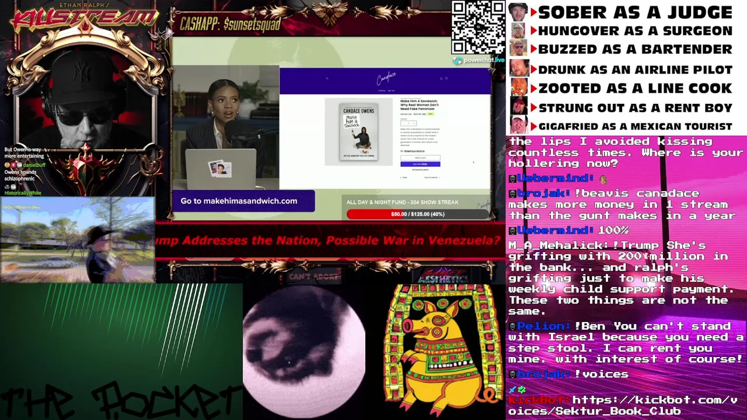Image resolution: width=747 pixels, height=420 pixels.
Task: Open the kickbot.com voices link in chat
Action: pos(623,405)
